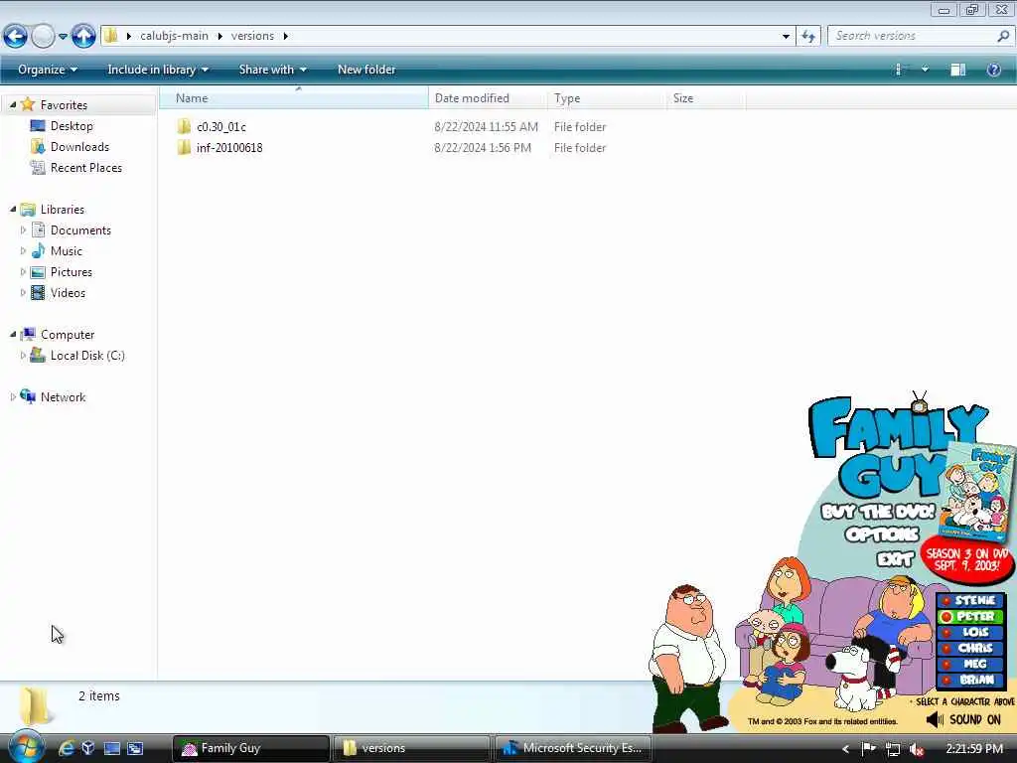Open the Share with menu
1017x763 pixels.
click(272, 70)
